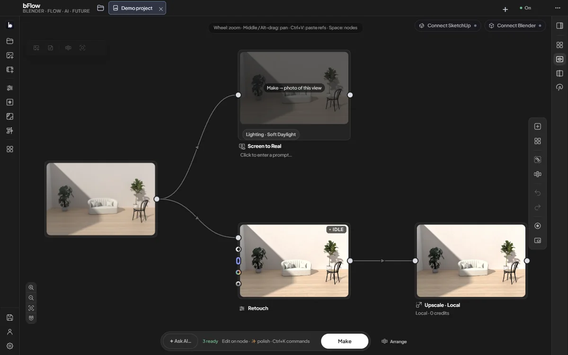
Task: Click the 'Click to enter a prompt...' field
Action: (266, 155)
